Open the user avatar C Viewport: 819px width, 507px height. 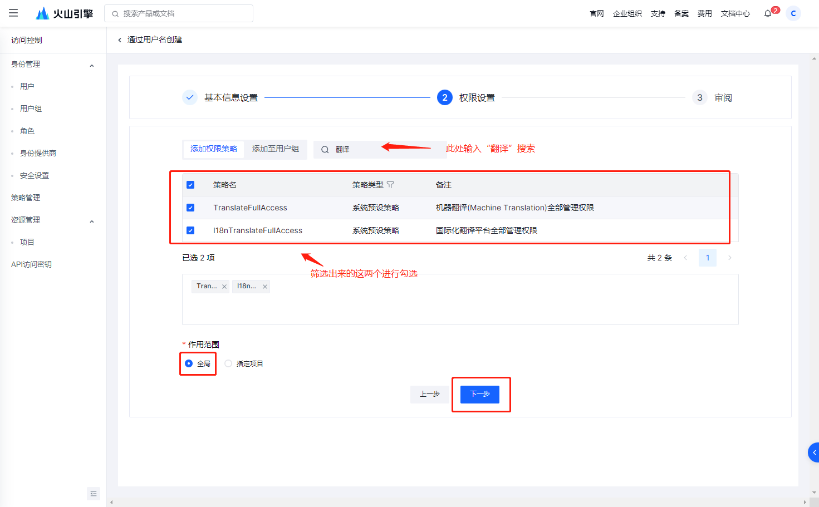pyautogui.click(x=793, y=13)
